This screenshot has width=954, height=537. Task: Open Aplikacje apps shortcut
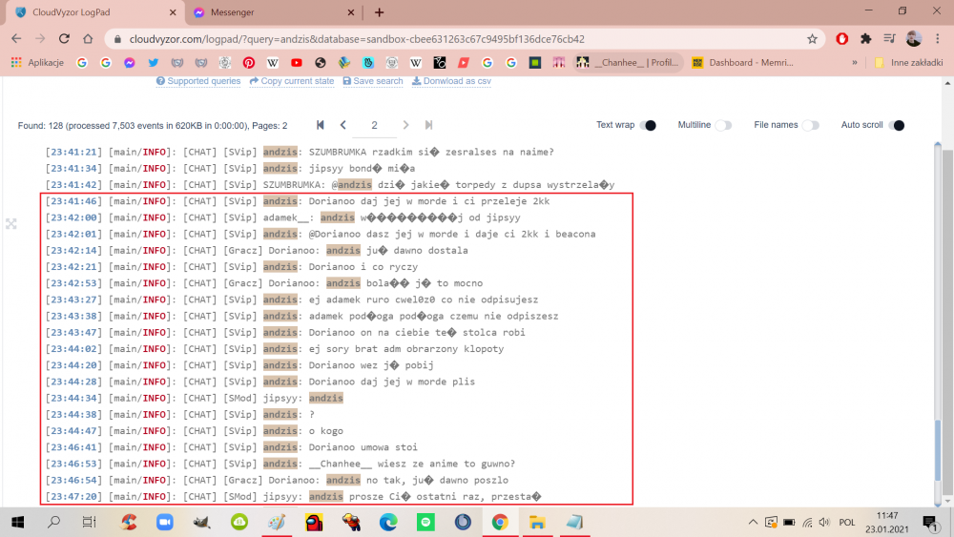click(37, 63)
